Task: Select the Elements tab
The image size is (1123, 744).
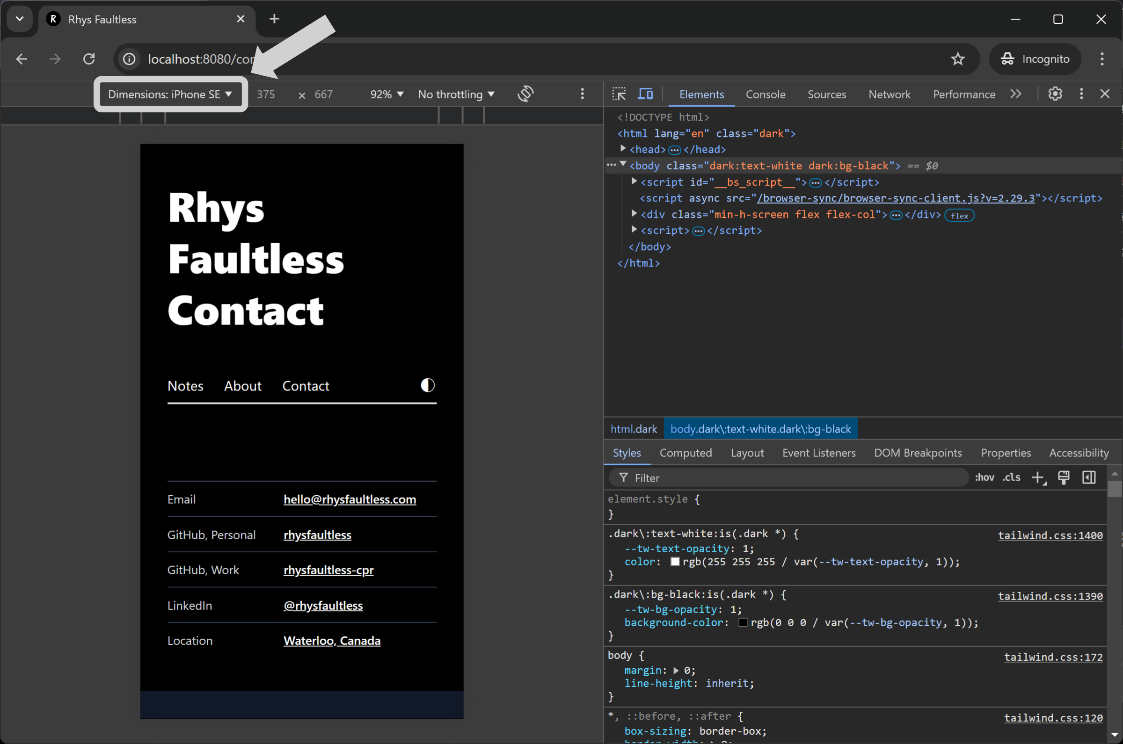Action: pos(701,94)
